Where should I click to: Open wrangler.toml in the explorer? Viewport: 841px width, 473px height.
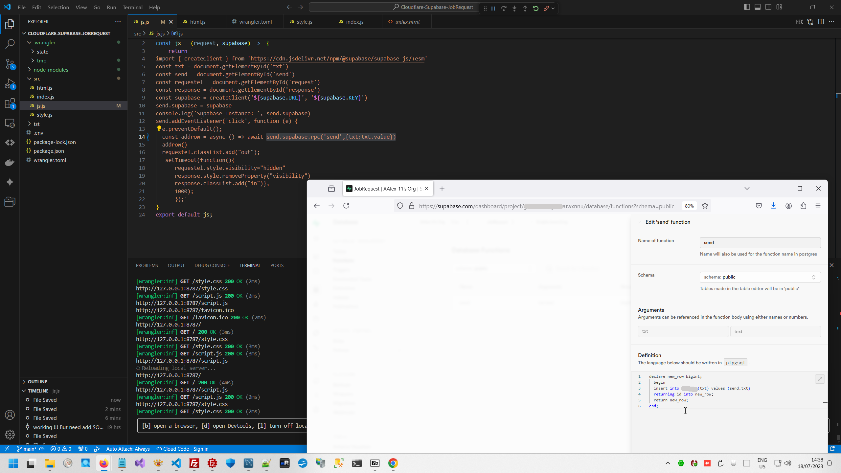point(50,160)
